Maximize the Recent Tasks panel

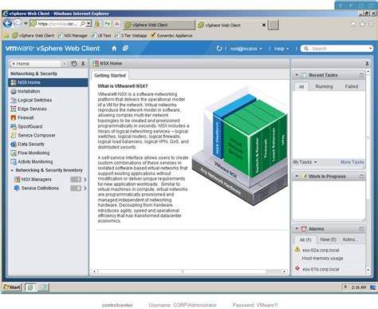click(361, 75)
